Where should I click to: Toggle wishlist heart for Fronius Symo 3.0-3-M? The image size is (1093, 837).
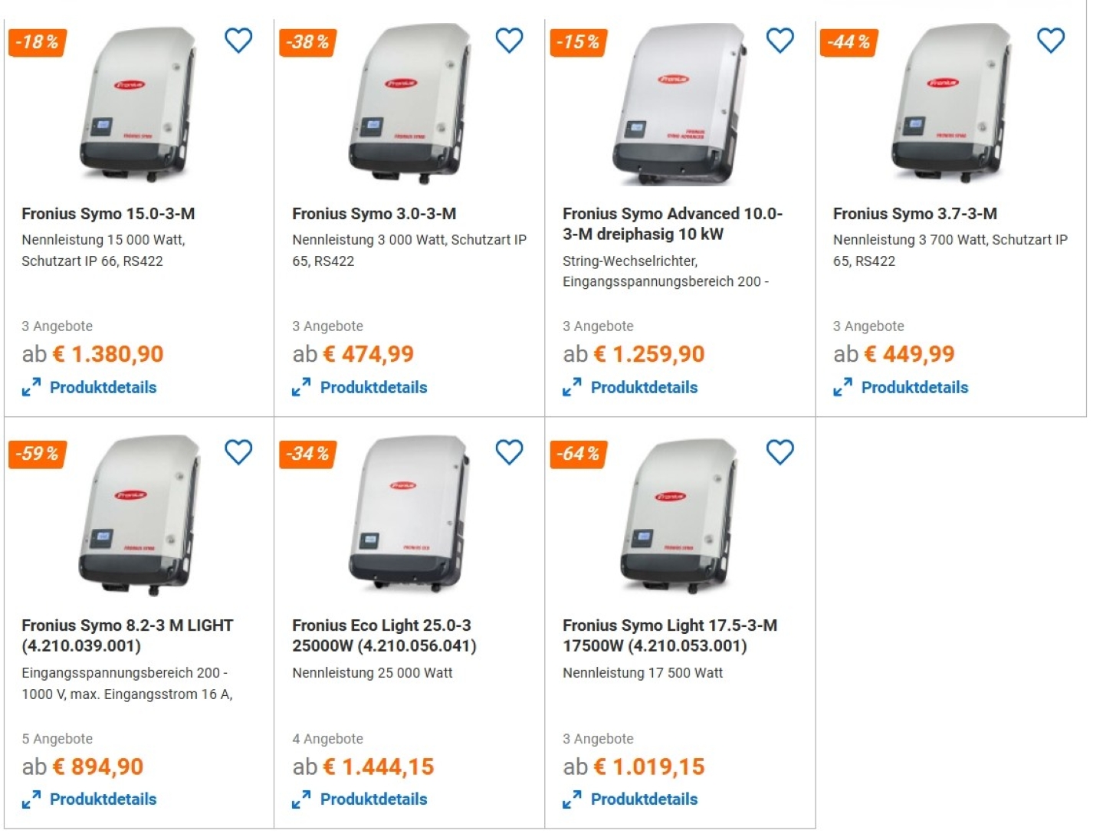pyautogui.click(x=509, y=40)
